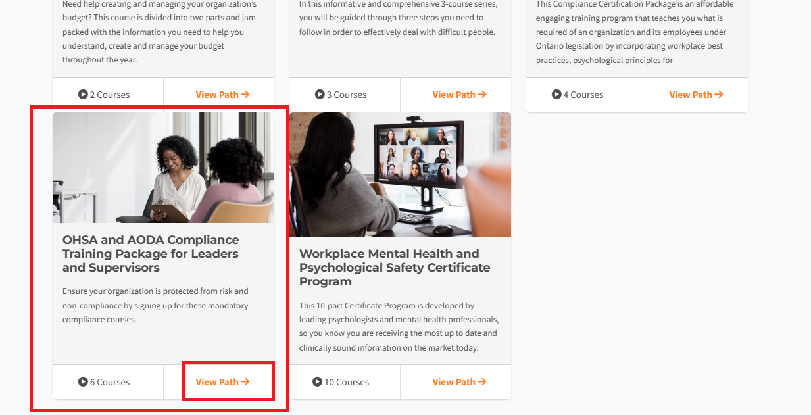
Task: Click the play icon next to 4 Courses
Action: (x=556, y=95)
